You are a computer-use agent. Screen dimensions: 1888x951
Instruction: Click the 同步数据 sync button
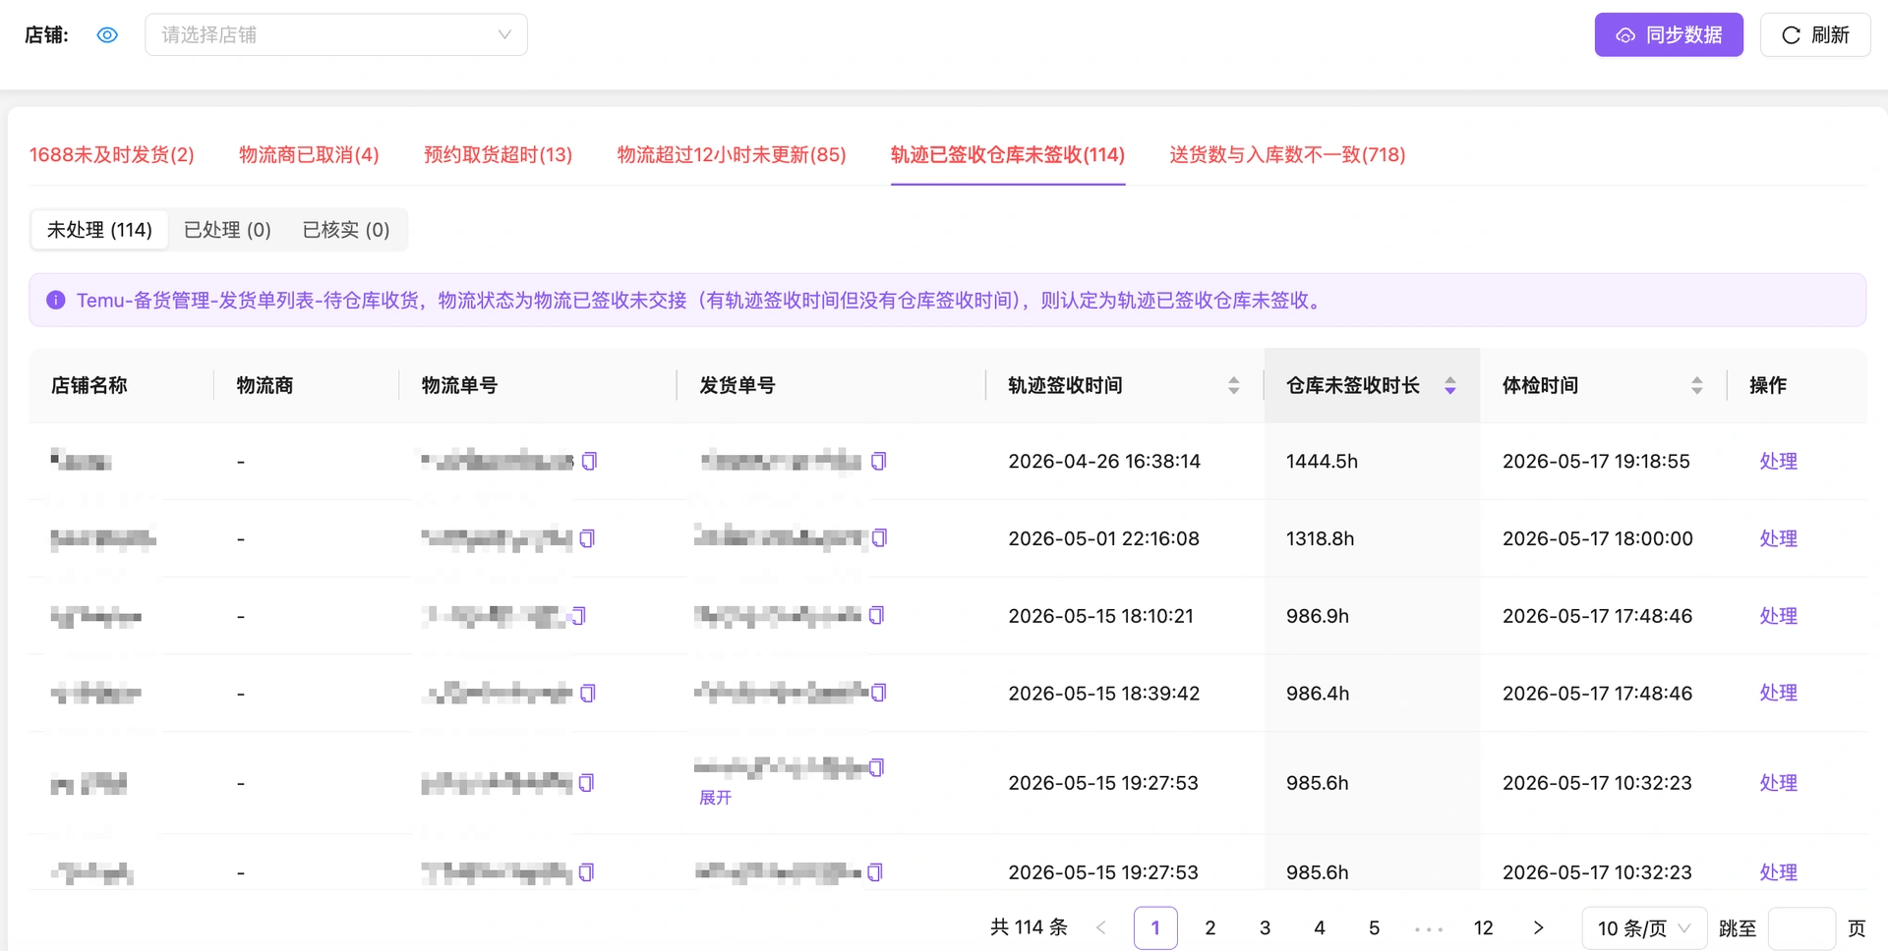point(1669,35)
